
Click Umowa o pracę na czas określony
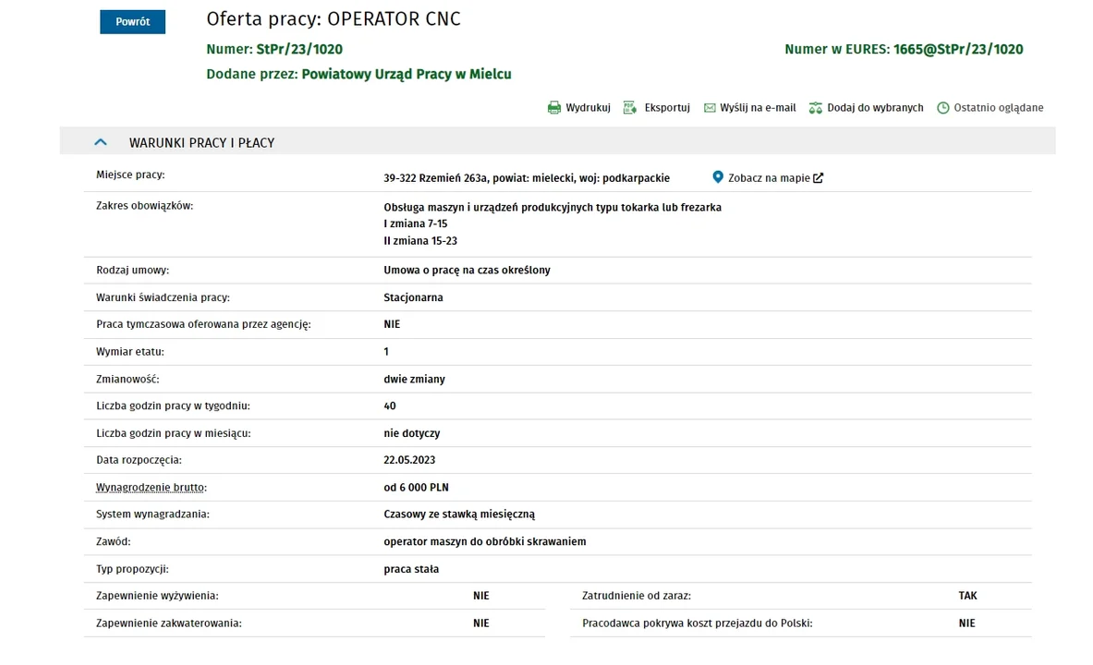[467, 270]
